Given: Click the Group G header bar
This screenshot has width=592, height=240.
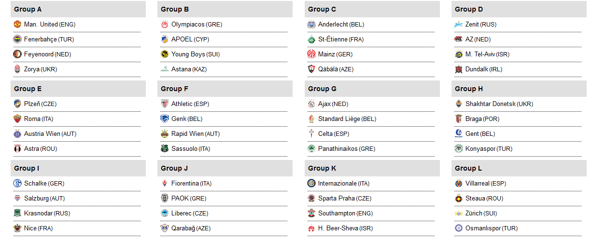Looking at the screenshot, I should [372, 89].
